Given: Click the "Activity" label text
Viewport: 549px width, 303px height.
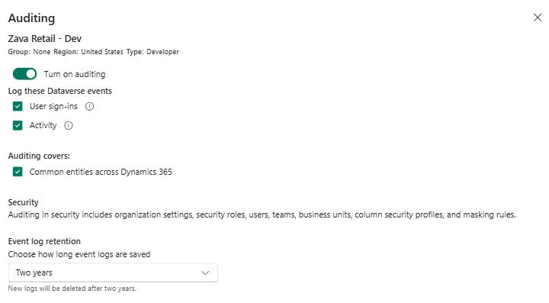Looking at the screenshot, I should 43,125.
